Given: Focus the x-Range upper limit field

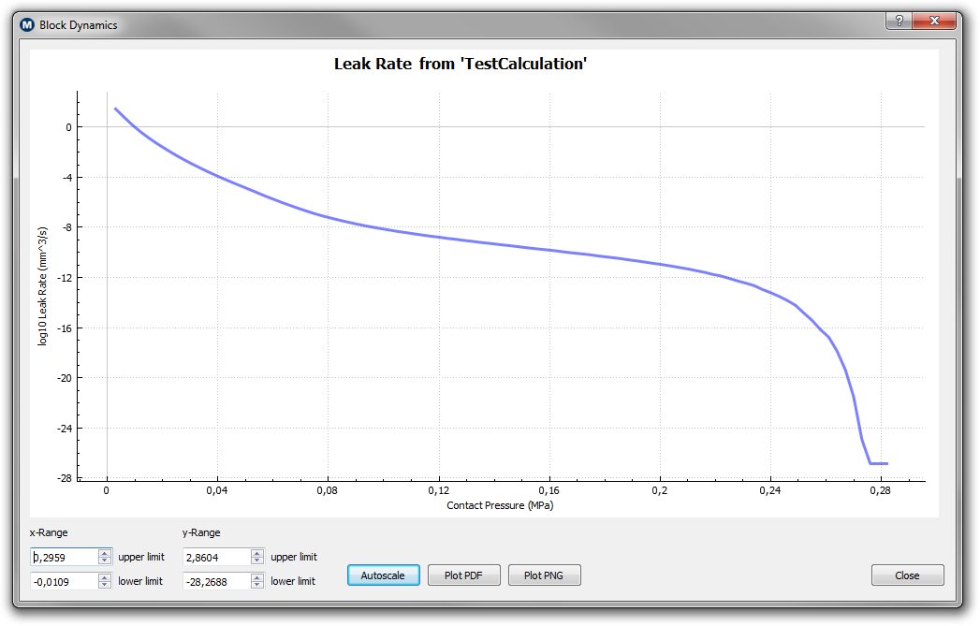Looking at the screenshot, I should 64,557.
